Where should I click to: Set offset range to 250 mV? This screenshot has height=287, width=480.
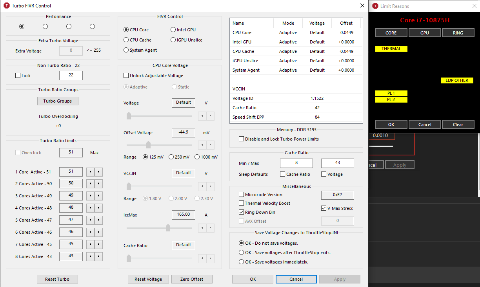[179, 157]
